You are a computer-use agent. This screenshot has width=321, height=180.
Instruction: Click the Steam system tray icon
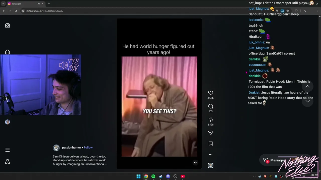click(x=260, y=176)
